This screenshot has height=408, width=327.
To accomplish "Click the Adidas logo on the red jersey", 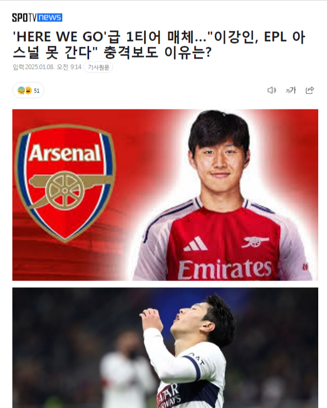I will point(196,244).
